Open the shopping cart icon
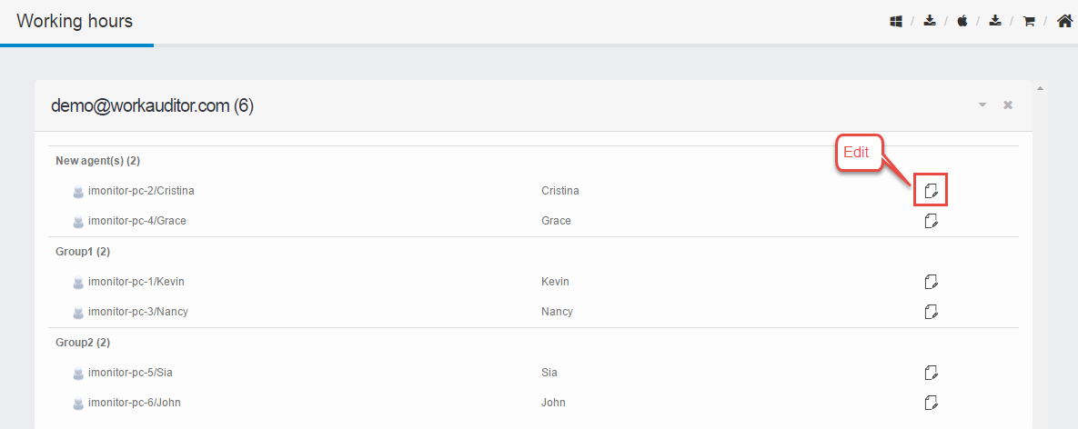 click(x=1029, y=21)
